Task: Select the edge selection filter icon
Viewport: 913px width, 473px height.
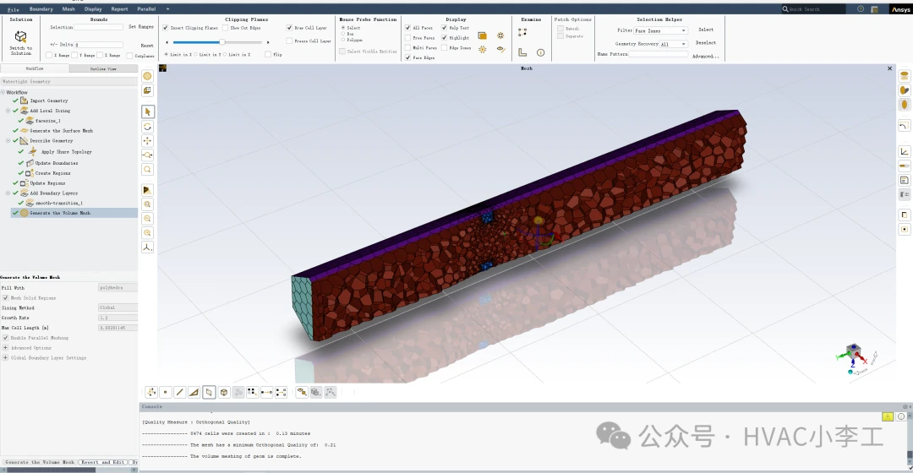Action: (180, 392)
